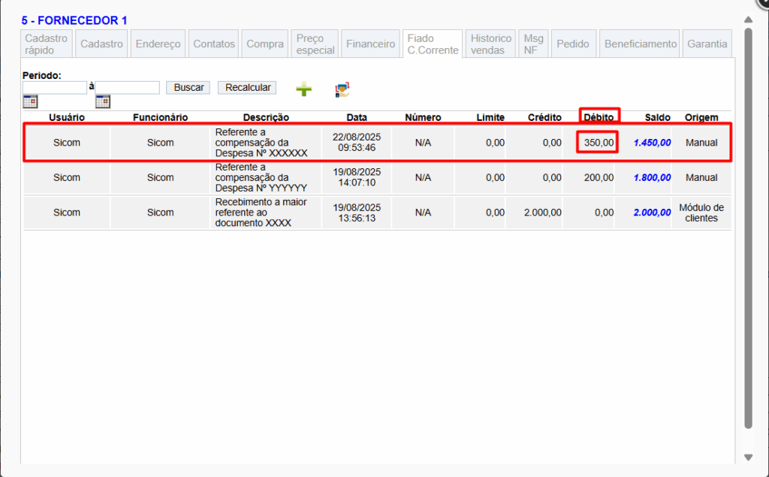Screen dimensions: 769x477
Task: Open the Msg NF tab
Action: (x=533, y=44)
